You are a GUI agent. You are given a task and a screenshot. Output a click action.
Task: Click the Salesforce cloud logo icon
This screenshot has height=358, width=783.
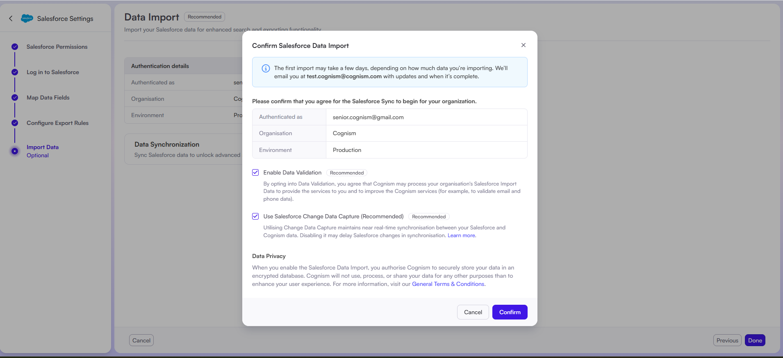27,18
